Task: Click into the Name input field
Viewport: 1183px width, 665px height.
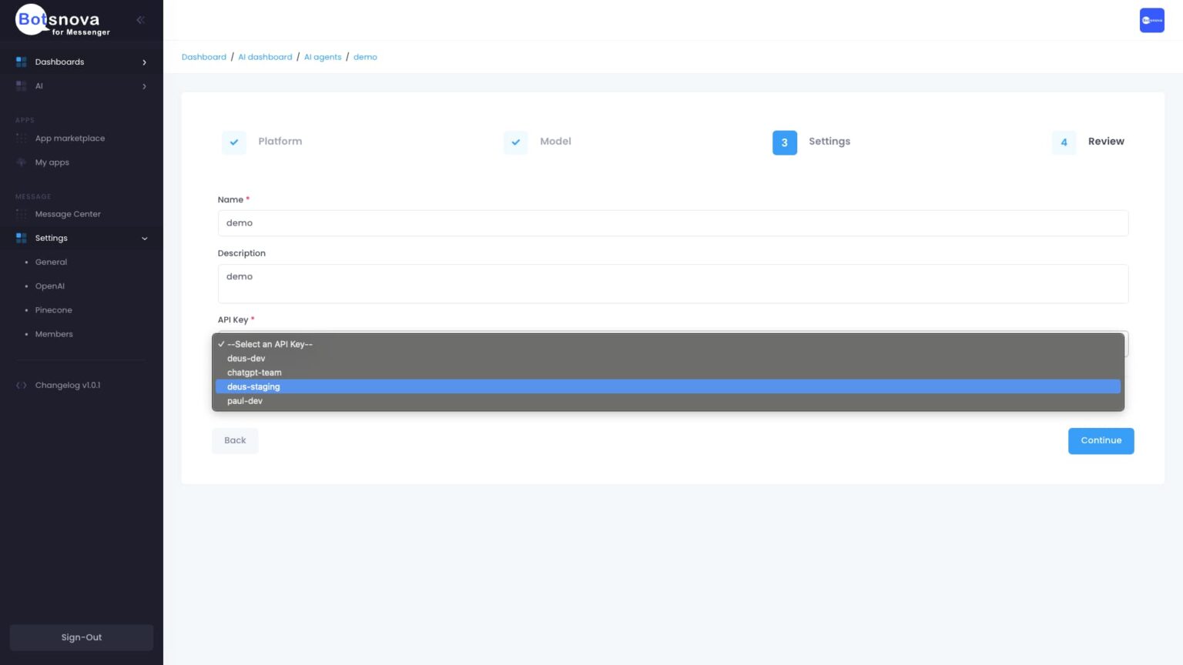Action: pyautogui.click(x=672, y=223)
